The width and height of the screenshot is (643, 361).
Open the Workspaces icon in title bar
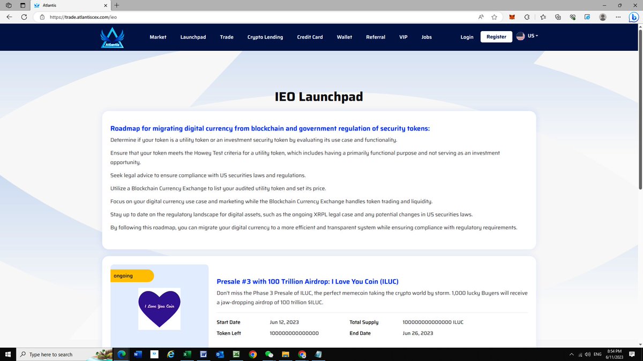pyautogui.click(x=8, y=5)
